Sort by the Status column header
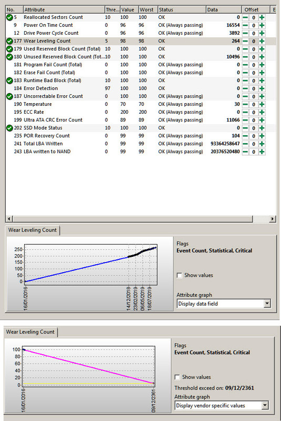 tap(182, 9)
